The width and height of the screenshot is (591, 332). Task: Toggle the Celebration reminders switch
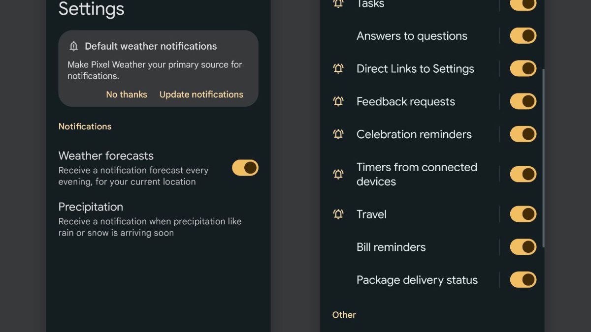(523, 134)
